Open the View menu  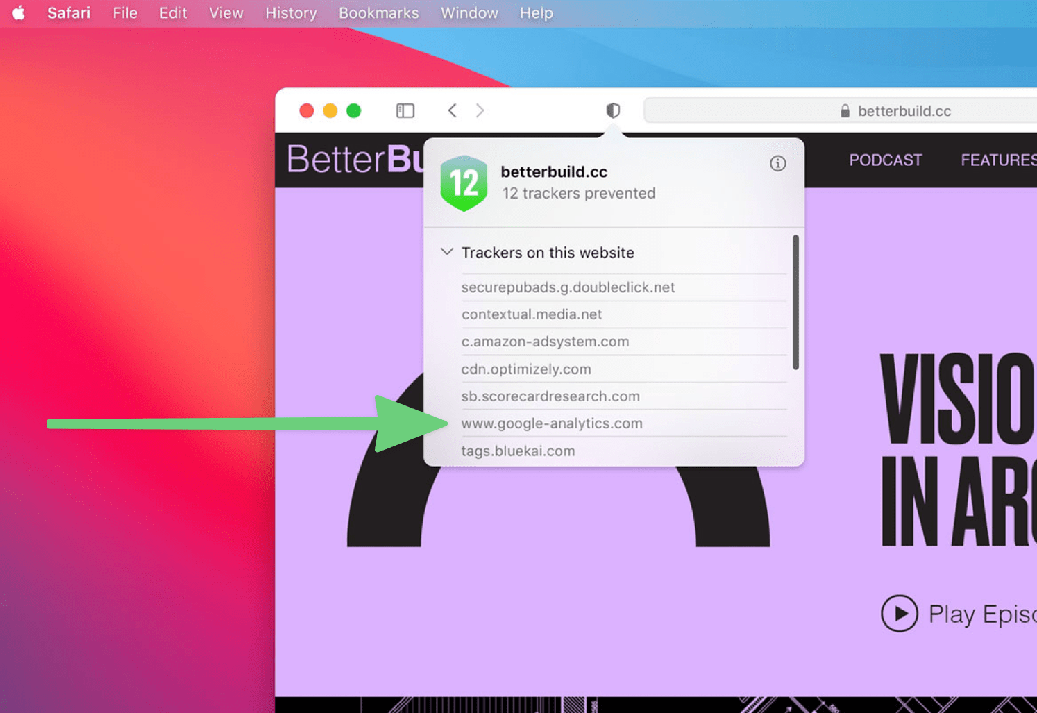coord(226,13)
